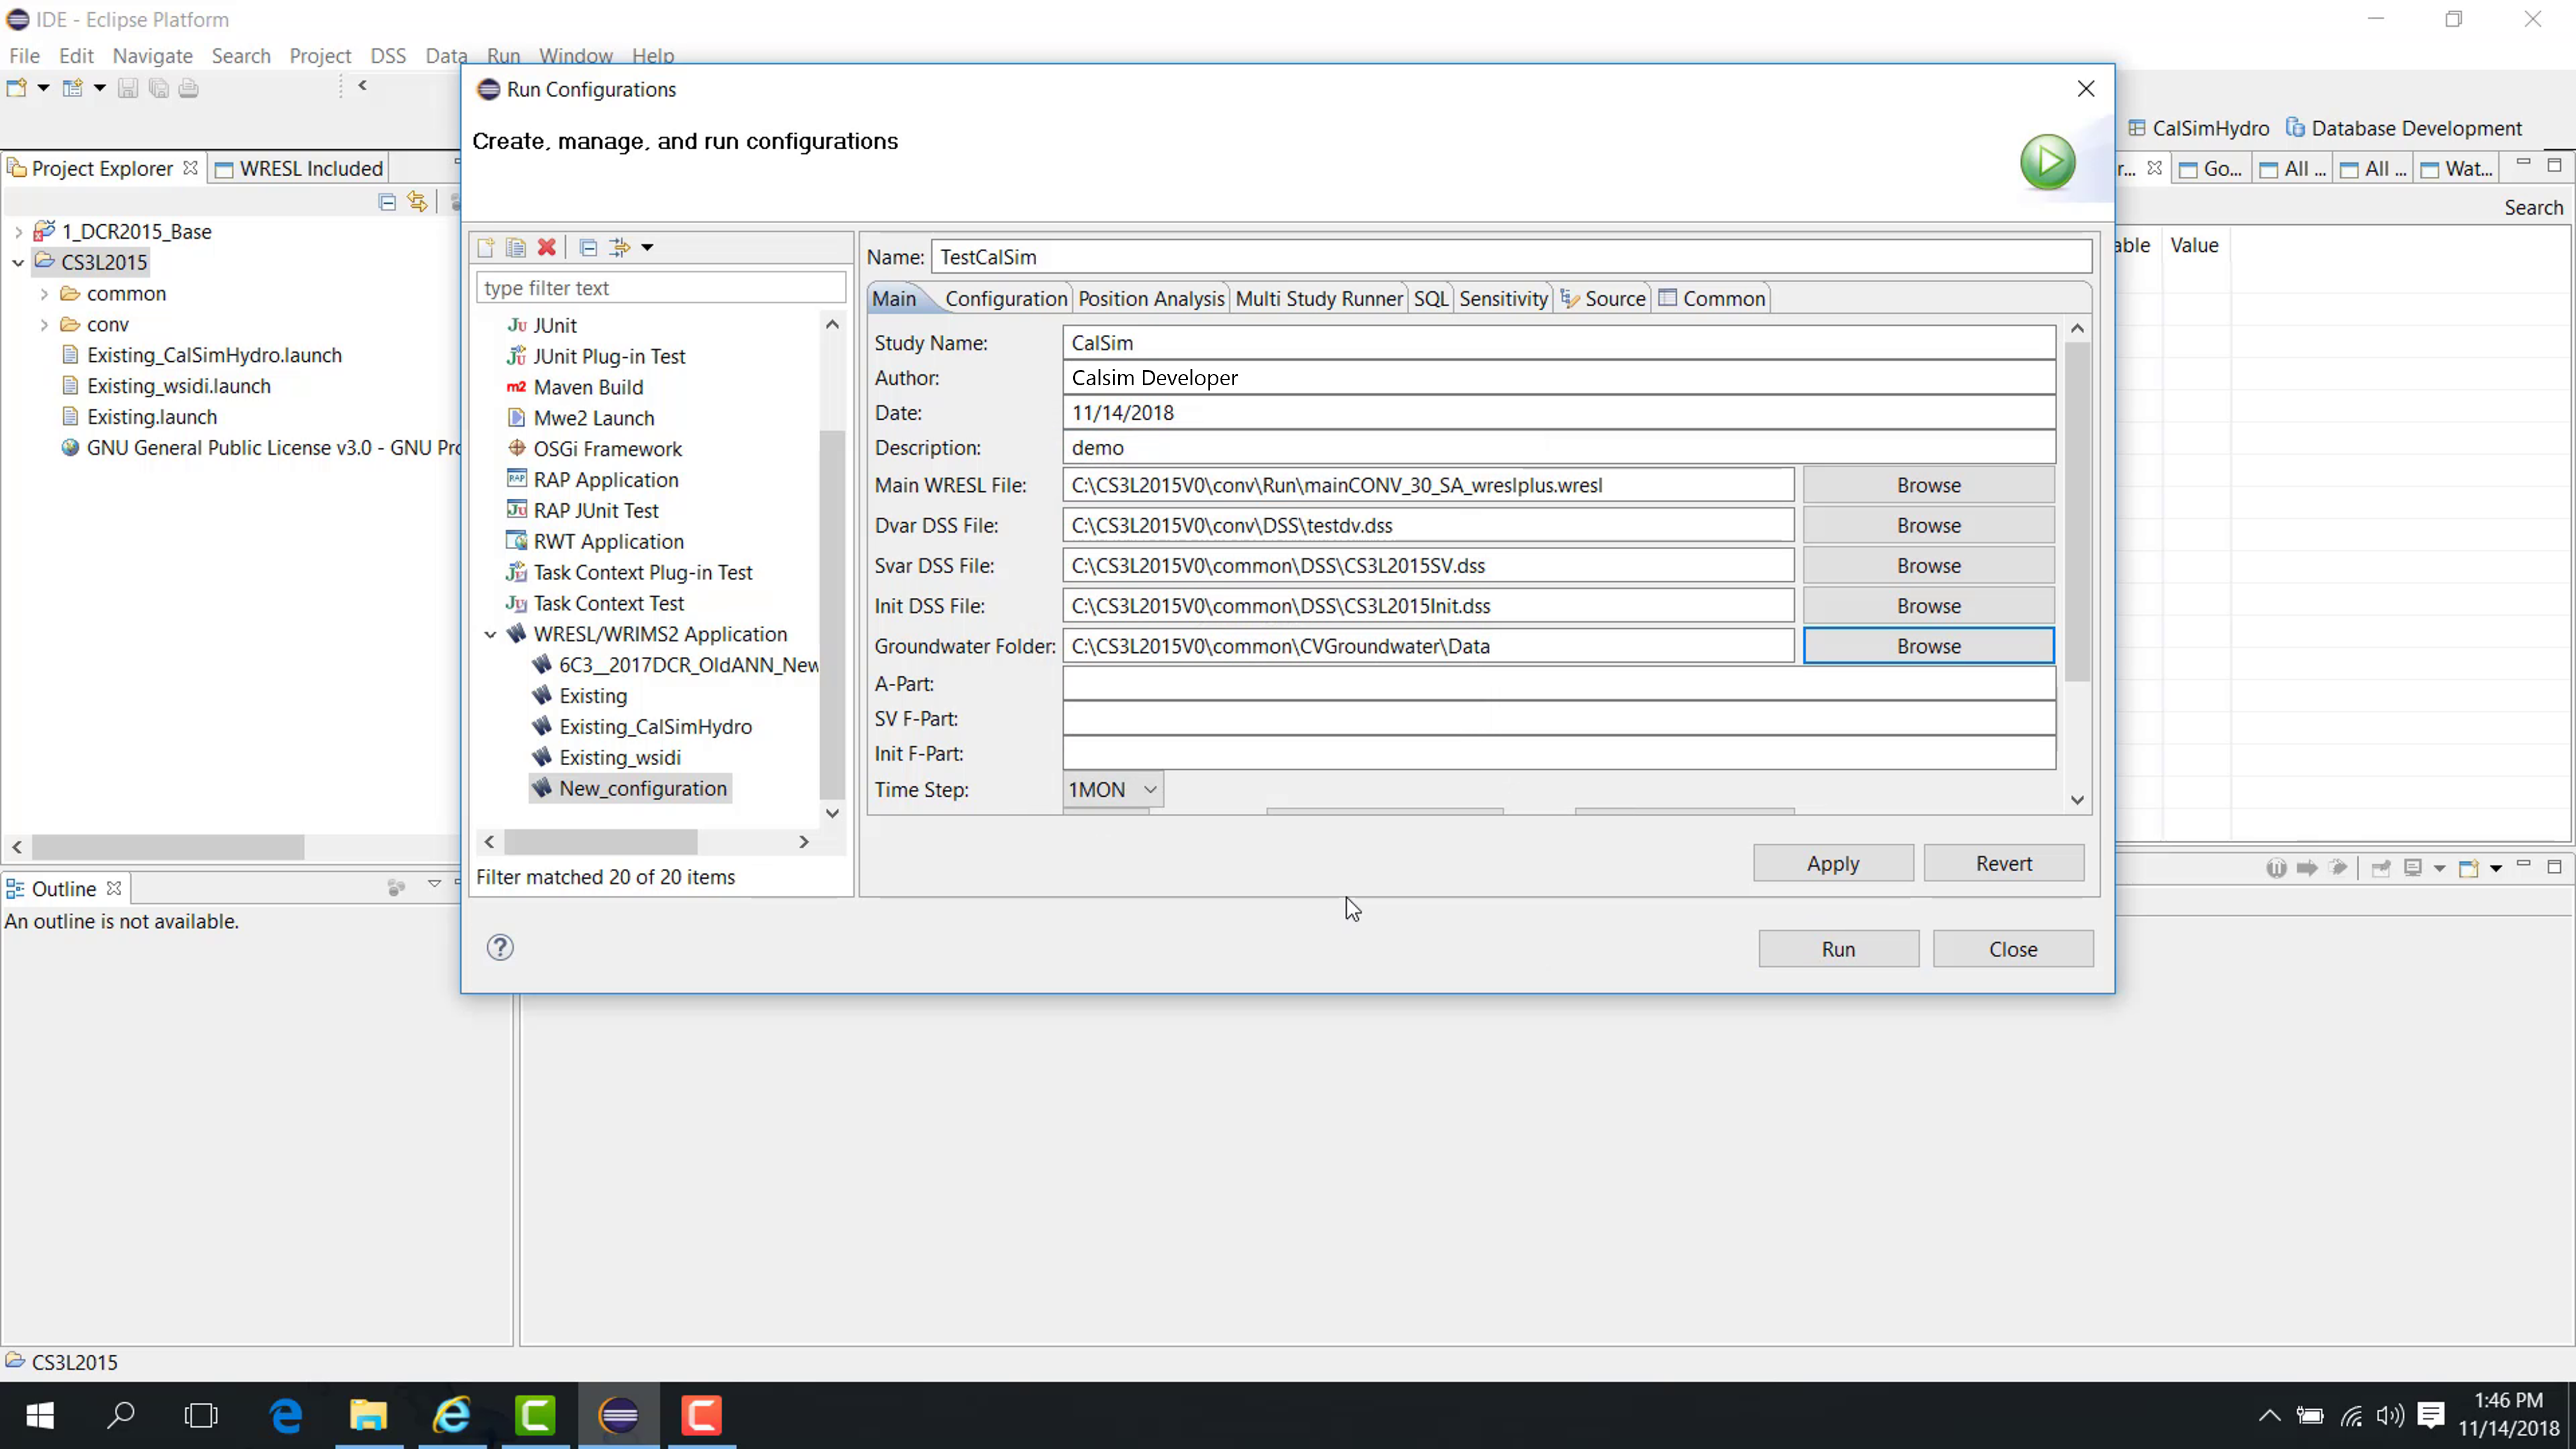Toggle Link with Editor in Project Explorer

coord(418,202)
